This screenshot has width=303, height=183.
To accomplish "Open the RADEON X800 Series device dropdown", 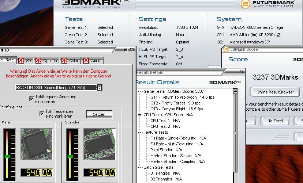I will coord(99,88).
